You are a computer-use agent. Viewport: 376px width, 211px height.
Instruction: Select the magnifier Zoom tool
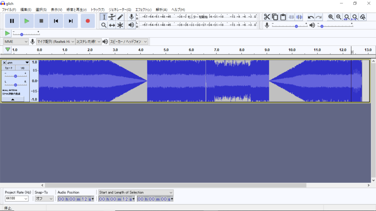[x=104, y=25]
